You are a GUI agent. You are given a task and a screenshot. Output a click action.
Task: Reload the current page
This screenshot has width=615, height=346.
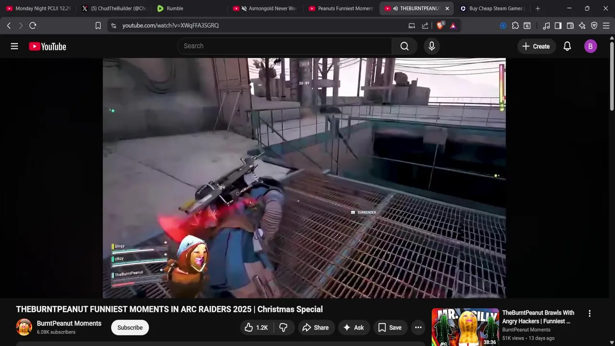pyautogui.click(x=33, y=25)
